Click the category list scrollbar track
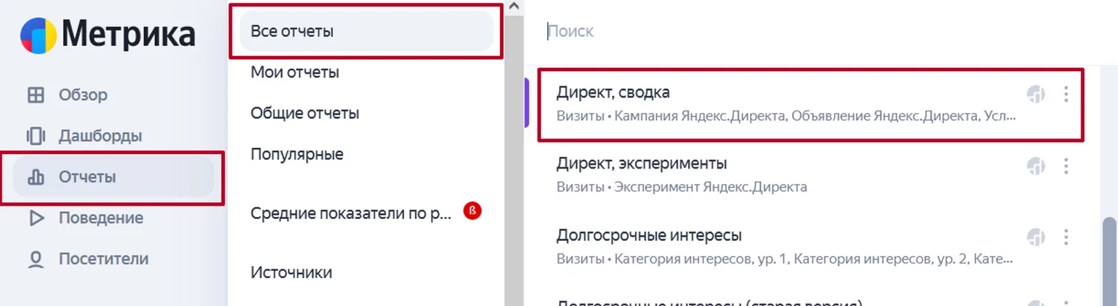Screen dimensions: 1118x306 (x=514, y=159)
